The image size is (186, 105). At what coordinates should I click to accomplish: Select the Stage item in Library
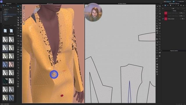click(x=5, y=20)
